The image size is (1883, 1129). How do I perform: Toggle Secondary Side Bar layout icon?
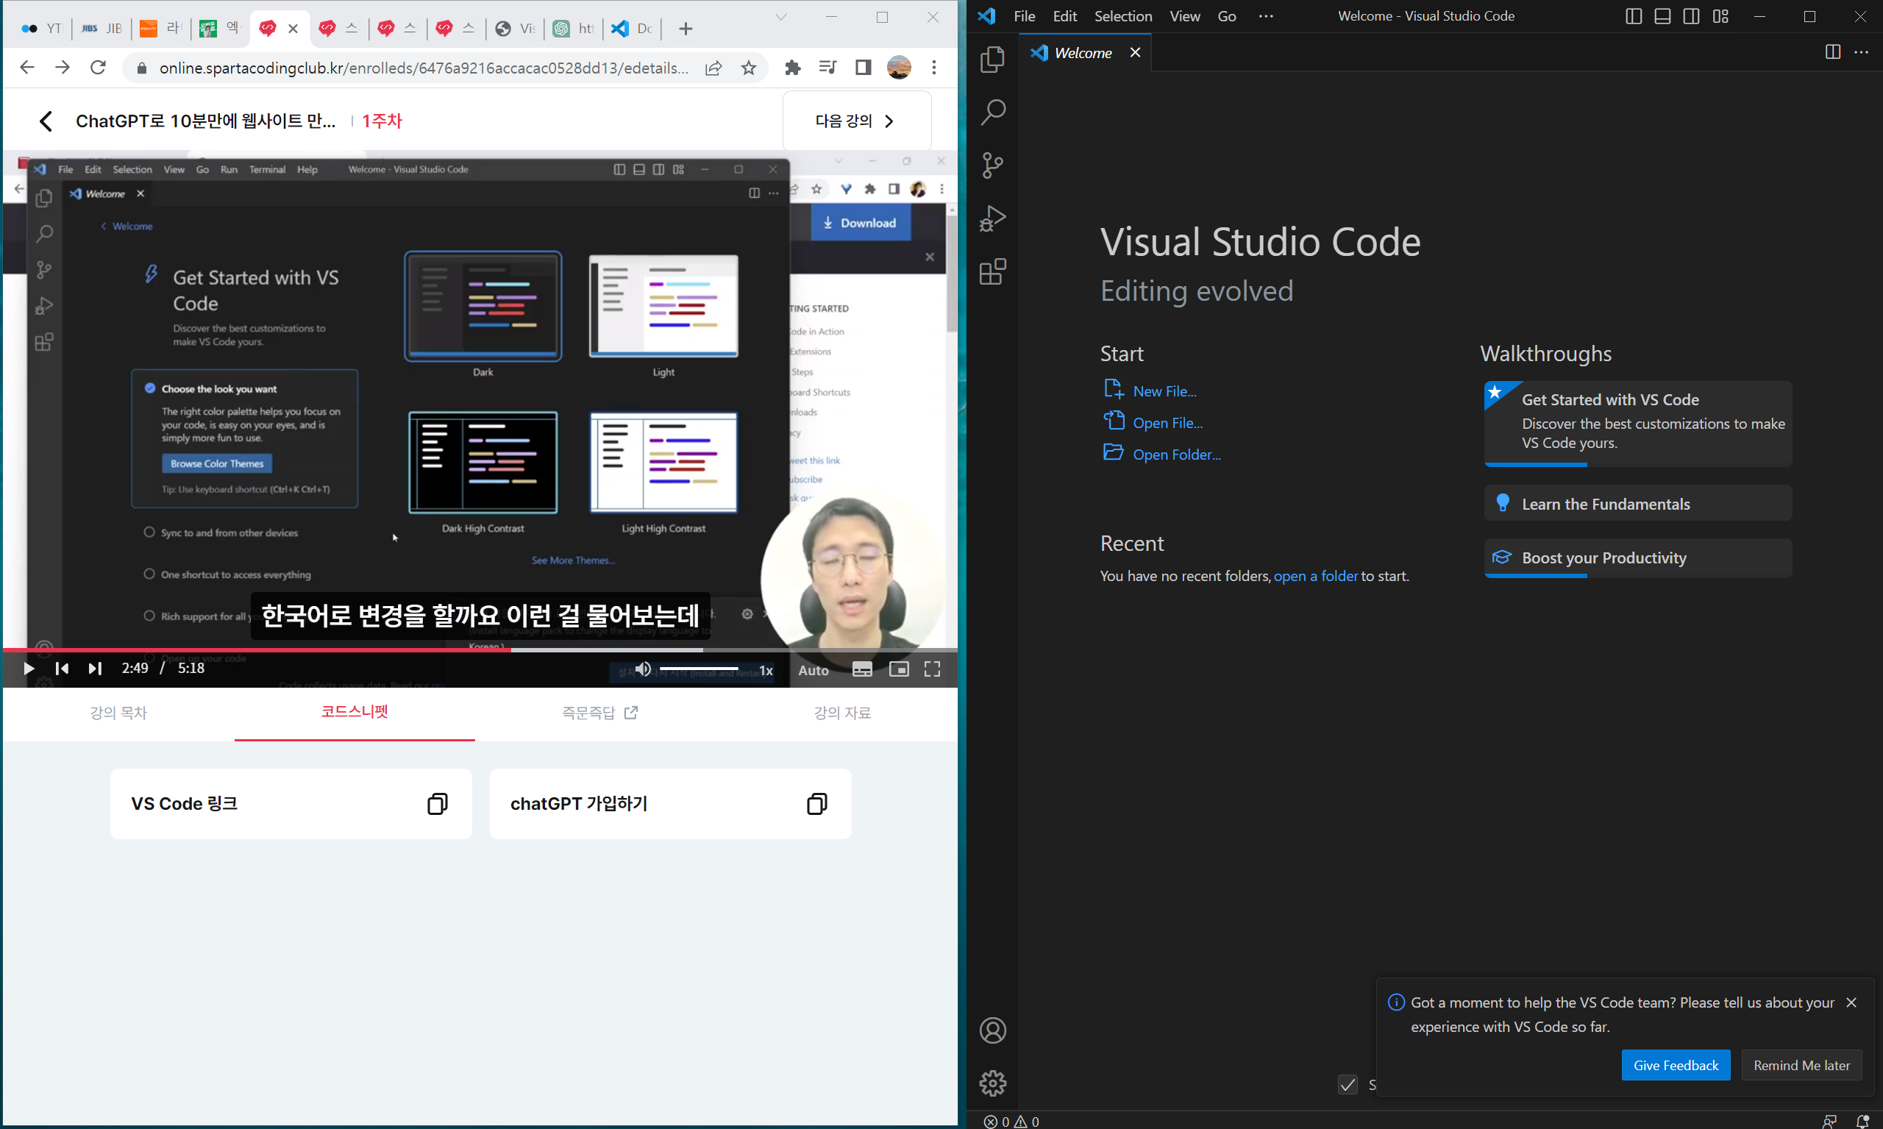1690,16
